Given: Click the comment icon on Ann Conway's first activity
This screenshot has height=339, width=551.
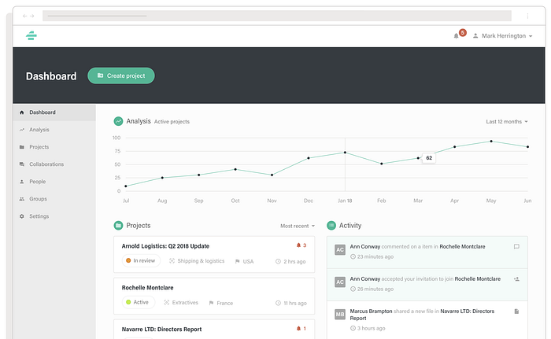Looking at the screenshot, I should 516,247.
